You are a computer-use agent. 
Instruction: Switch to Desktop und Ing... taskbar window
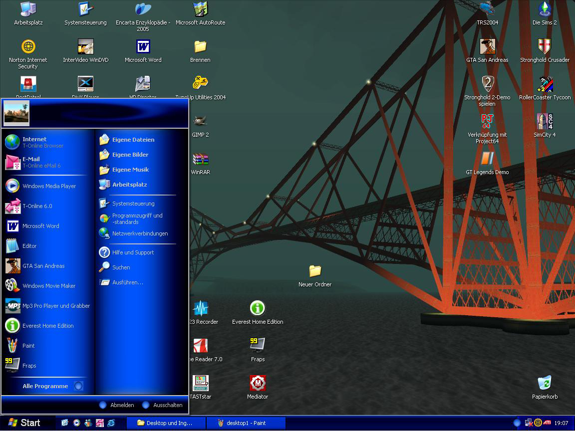tap(166, 423)
